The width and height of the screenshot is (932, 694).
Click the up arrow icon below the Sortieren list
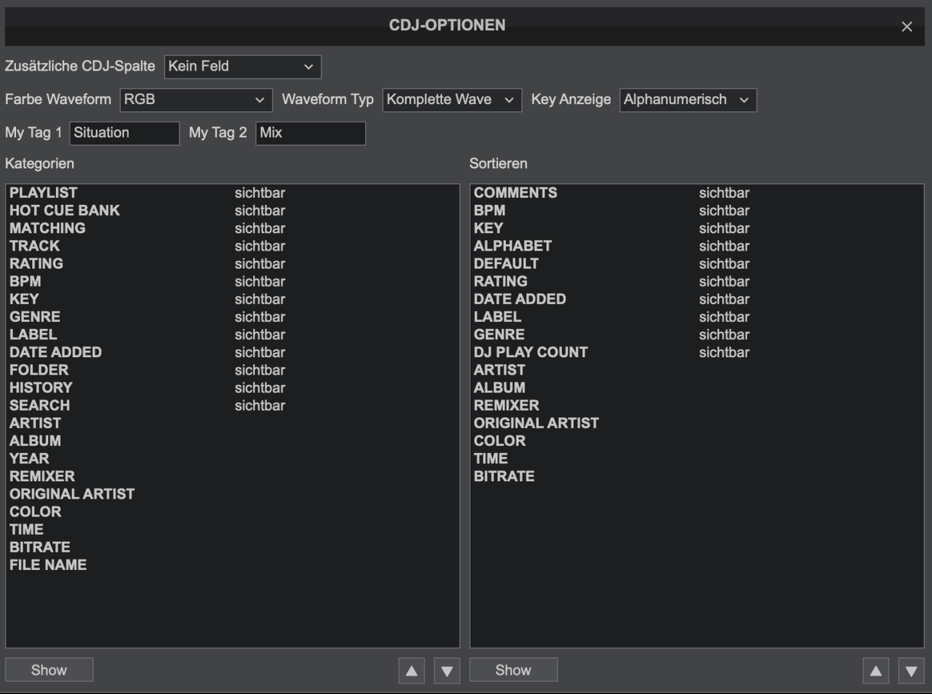tap(875, 670)
